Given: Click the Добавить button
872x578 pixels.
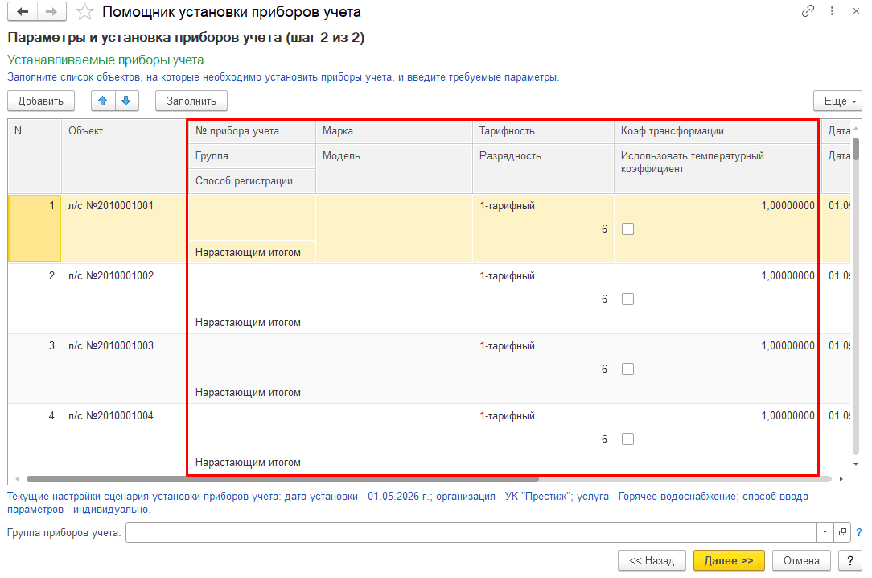Looking at the screenshot, I should click(x=40, y=101).
